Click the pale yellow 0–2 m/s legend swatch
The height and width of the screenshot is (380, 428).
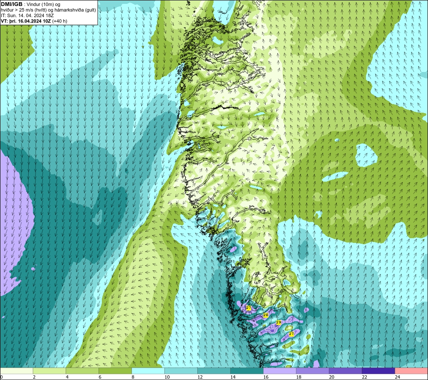(17, 371)
